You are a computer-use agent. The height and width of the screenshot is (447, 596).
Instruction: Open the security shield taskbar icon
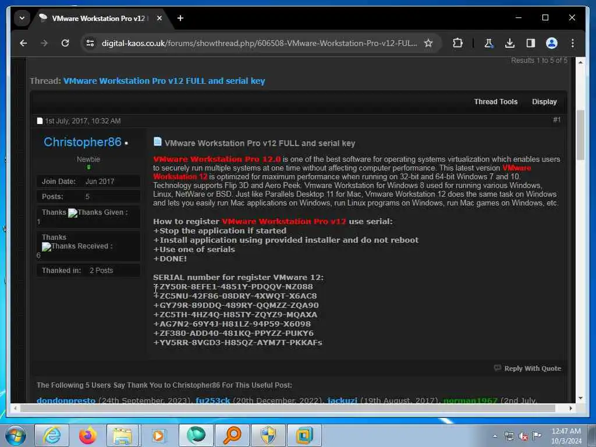[x=268, y=435]
